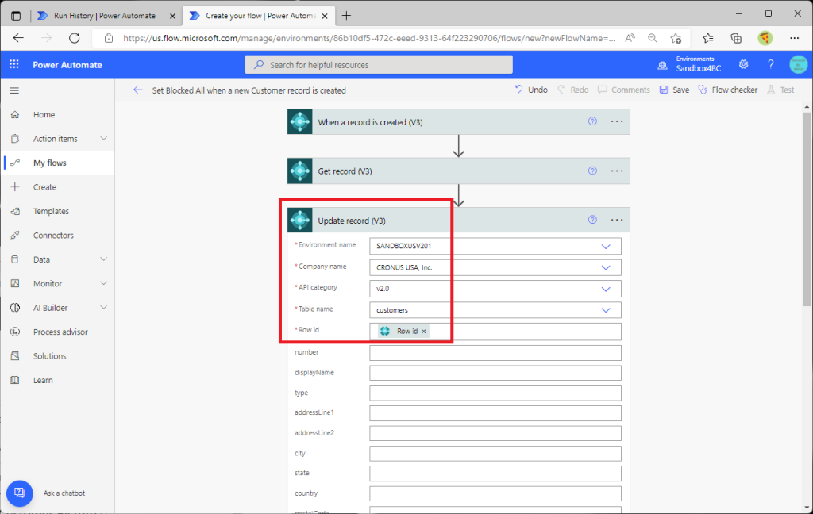Expand the Environment name dropdown
Viewport: 813px width, 514px height.
(606, 246)
